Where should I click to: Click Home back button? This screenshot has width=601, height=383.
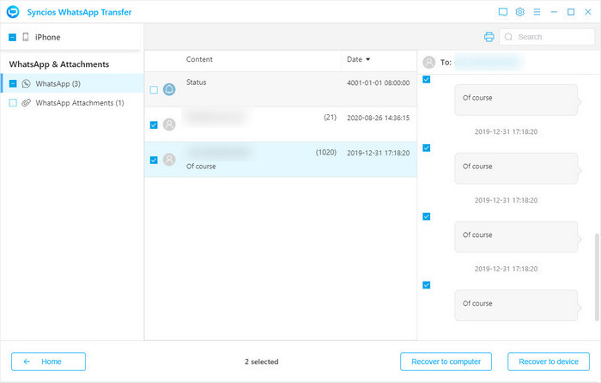point(48,362)
